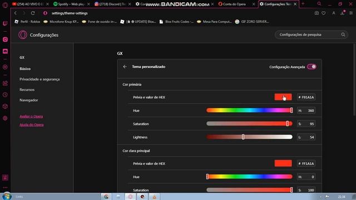Open Twitch panel in the sidebar
This screenshot has width=356, height=200.
tap(5, 23)
